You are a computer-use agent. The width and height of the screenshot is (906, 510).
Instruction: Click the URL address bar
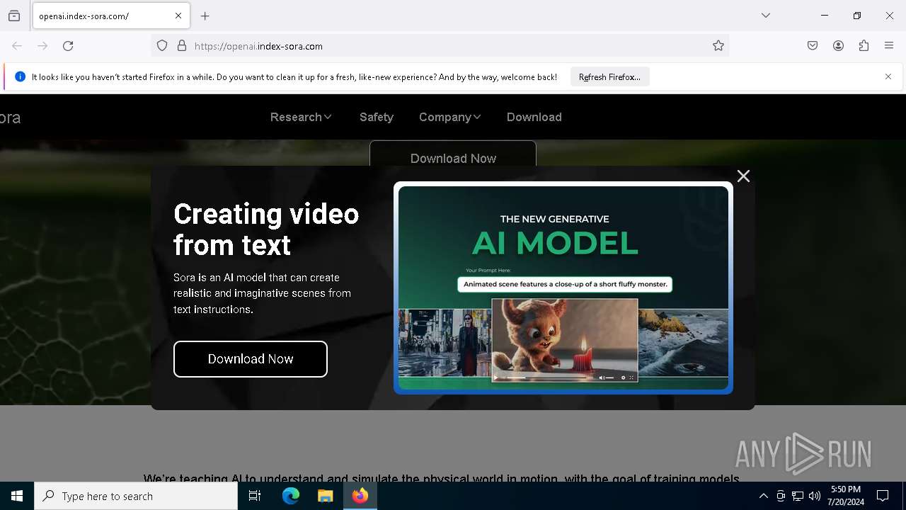click(439, 46)
